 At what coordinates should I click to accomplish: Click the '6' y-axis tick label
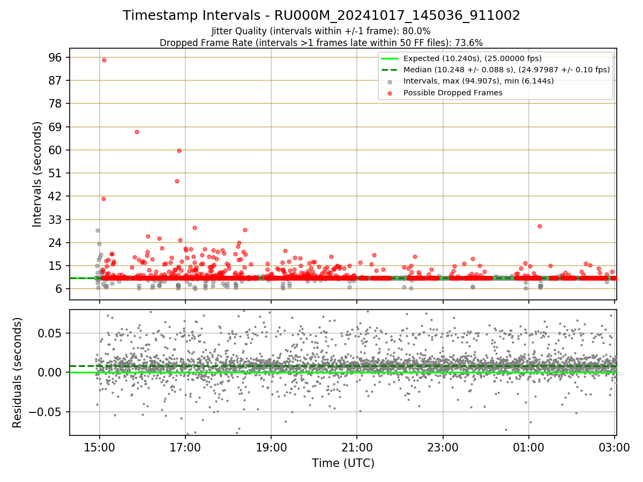[59, 289]
